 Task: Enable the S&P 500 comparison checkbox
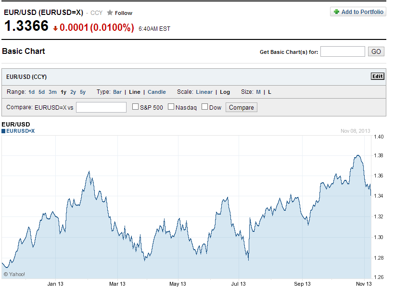pos(136,107)
